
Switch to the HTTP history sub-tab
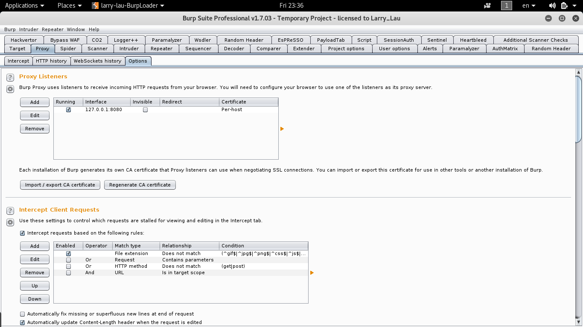51,61
